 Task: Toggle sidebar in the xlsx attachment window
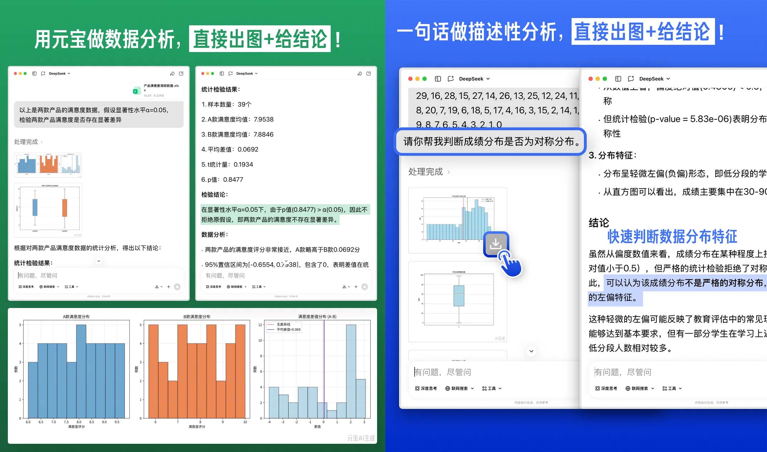[34, 73]
